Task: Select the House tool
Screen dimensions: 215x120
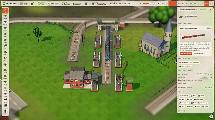Action: point(5,65)
